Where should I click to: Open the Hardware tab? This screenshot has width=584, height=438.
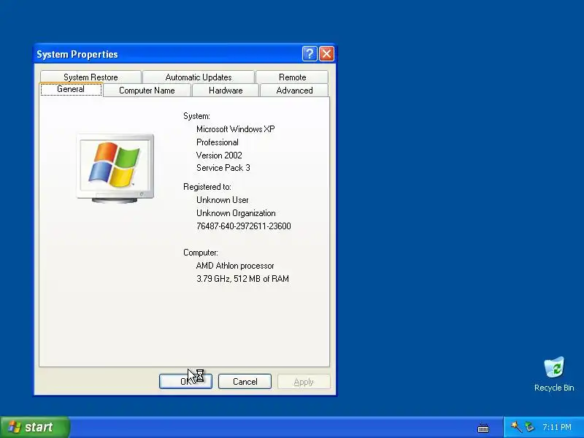226,91
